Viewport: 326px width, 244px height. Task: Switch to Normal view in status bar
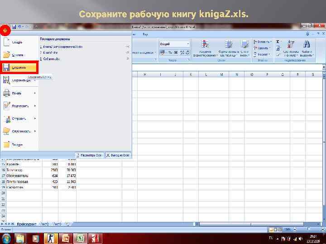(271, 230)
